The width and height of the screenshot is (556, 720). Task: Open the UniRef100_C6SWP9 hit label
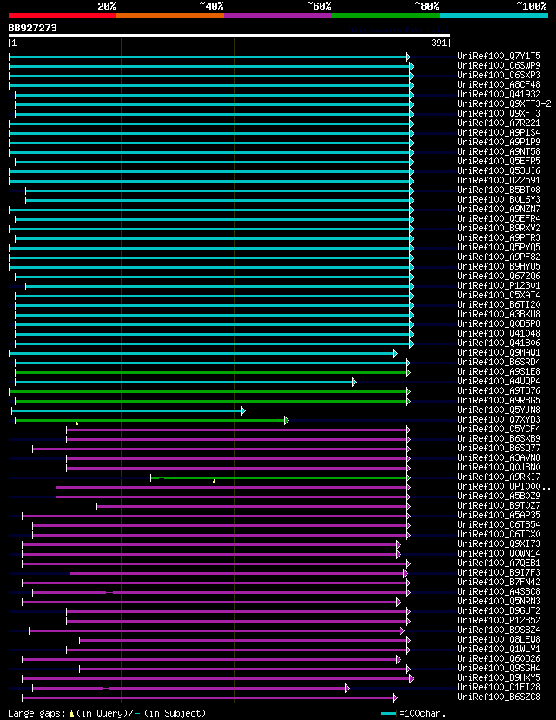pyautogui.click(x=499, y=66)
